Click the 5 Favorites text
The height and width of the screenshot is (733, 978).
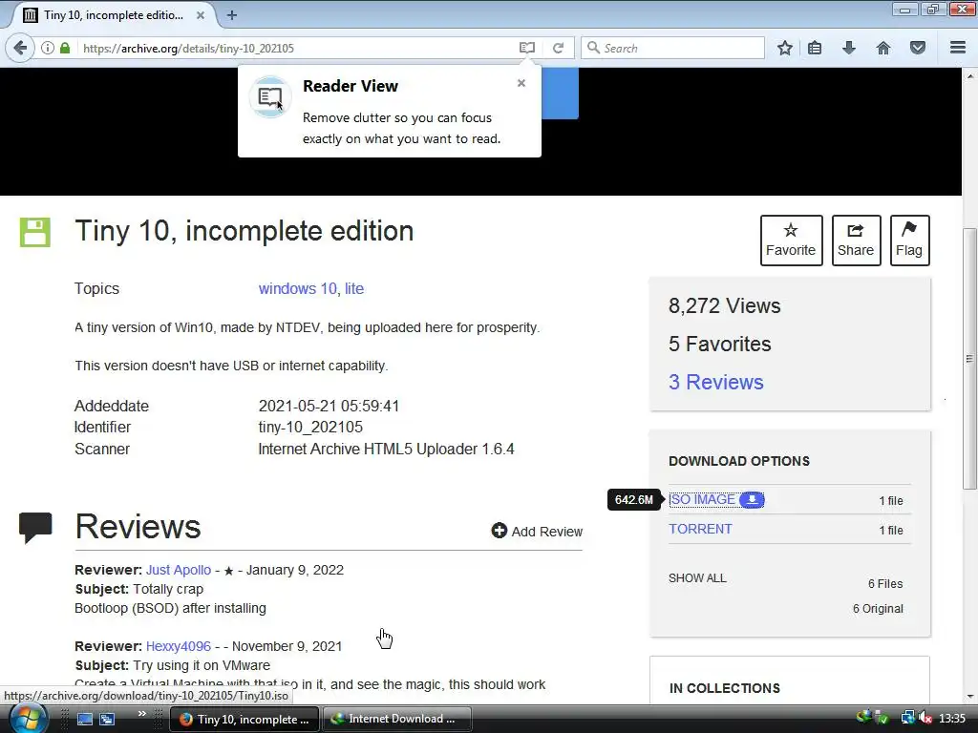[720, 344]
